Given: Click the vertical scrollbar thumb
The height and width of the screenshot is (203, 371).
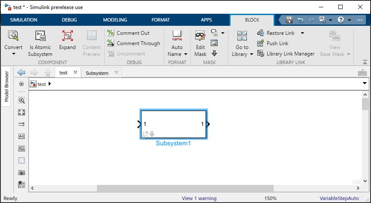Looking at the screenshot, I should [x=365, y=104].
